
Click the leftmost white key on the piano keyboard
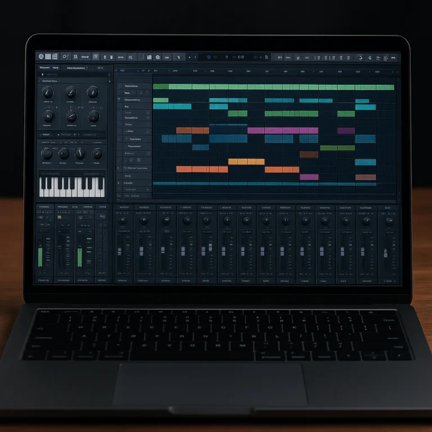coord(42,187)
